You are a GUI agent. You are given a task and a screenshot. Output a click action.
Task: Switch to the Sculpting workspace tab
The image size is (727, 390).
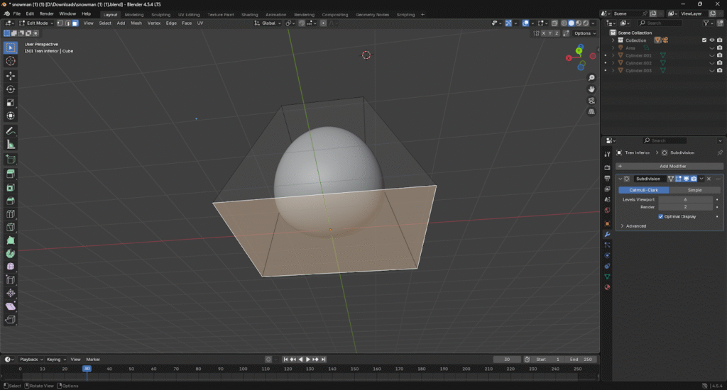pyautogui.click(x=160, y=14)
